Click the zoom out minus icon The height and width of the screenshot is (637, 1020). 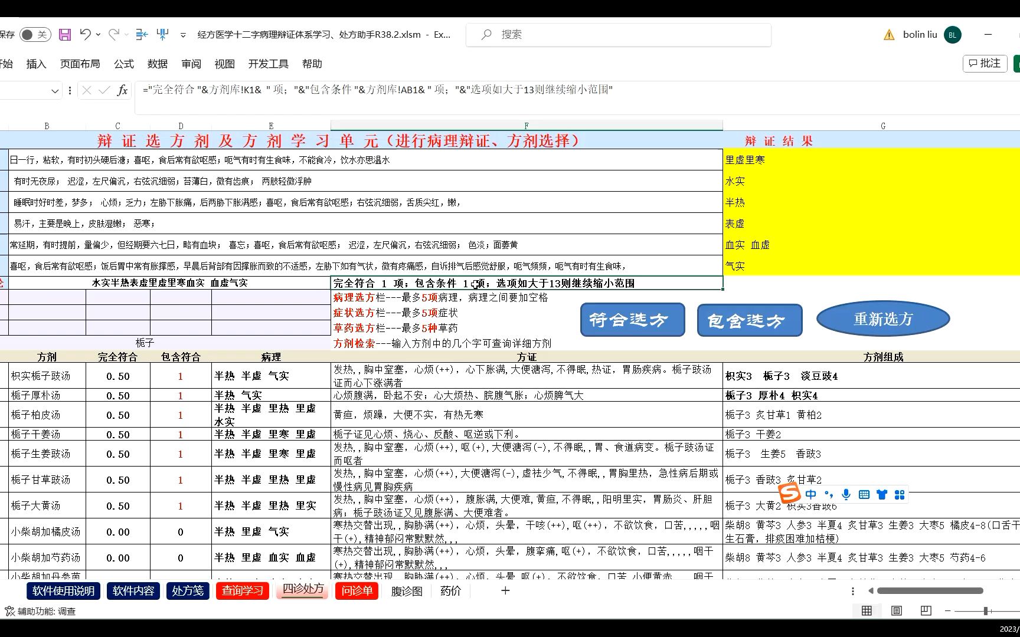click(x=948, y=611)
